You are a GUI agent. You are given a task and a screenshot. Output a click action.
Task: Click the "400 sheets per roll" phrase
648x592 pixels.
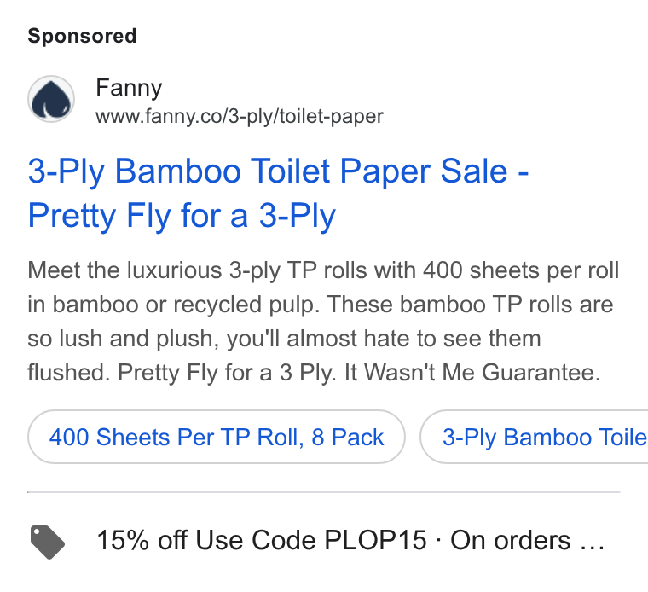521,270
